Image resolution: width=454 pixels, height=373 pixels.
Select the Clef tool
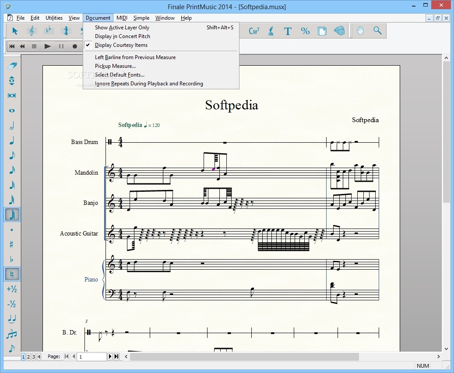32,31
